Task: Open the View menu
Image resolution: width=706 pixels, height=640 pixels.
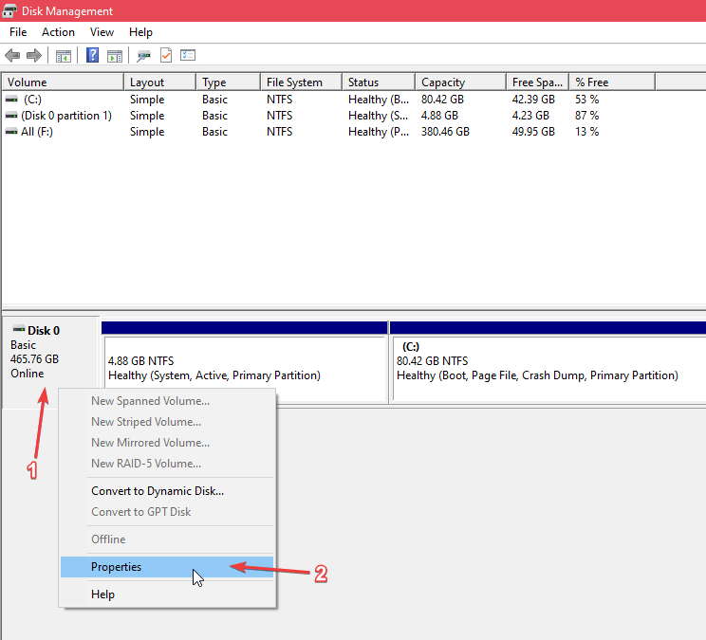Action: [x=102, y=32]
